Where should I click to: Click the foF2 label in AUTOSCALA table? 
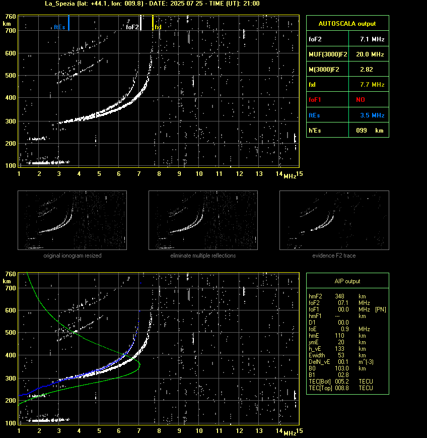[x=315, y=39]
